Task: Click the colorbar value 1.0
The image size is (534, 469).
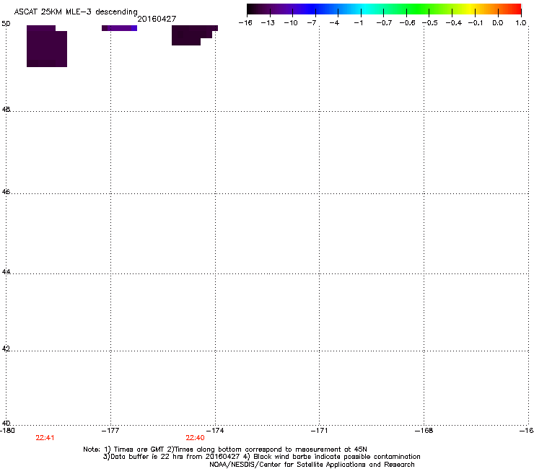Action: point(521,23)
